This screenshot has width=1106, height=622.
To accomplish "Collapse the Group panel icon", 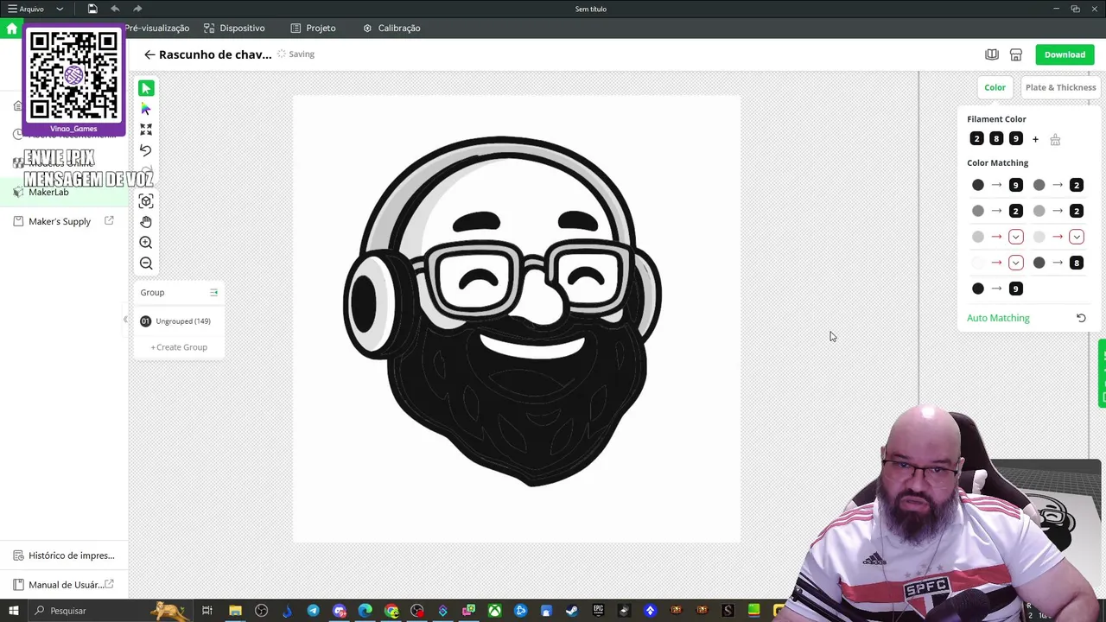I will (x=213, y=292).
